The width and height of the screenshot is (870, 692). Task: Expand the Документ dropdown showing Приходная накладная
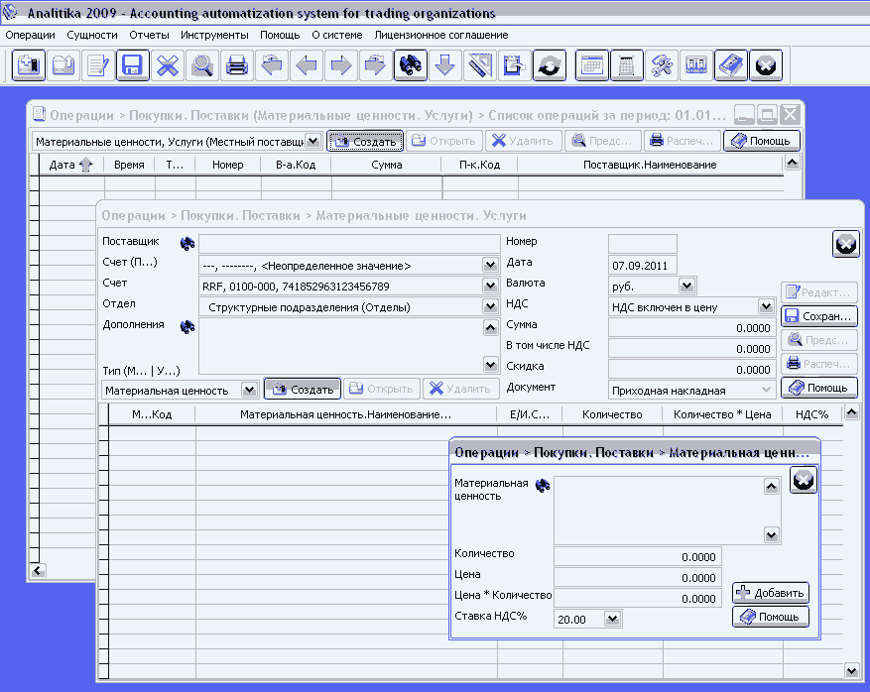(x=766, y=390)
